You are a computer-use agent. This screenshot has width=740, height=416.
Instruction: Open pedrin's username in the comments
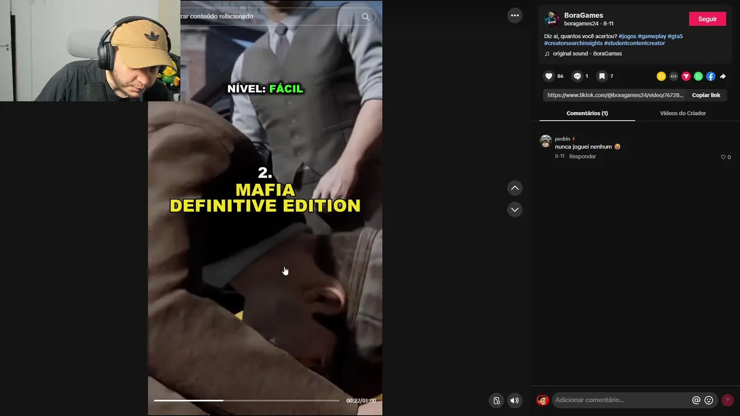pos(563,139)
